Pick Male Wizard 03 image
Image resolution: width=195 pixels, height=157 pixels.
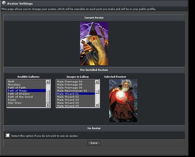[x=76, y=100]
